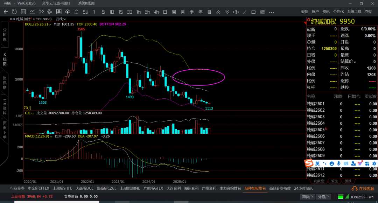Switch to the 郑商所CZCE tab
Screen dimensions: 378x203
pyautogui.click(x=106, y=188)
